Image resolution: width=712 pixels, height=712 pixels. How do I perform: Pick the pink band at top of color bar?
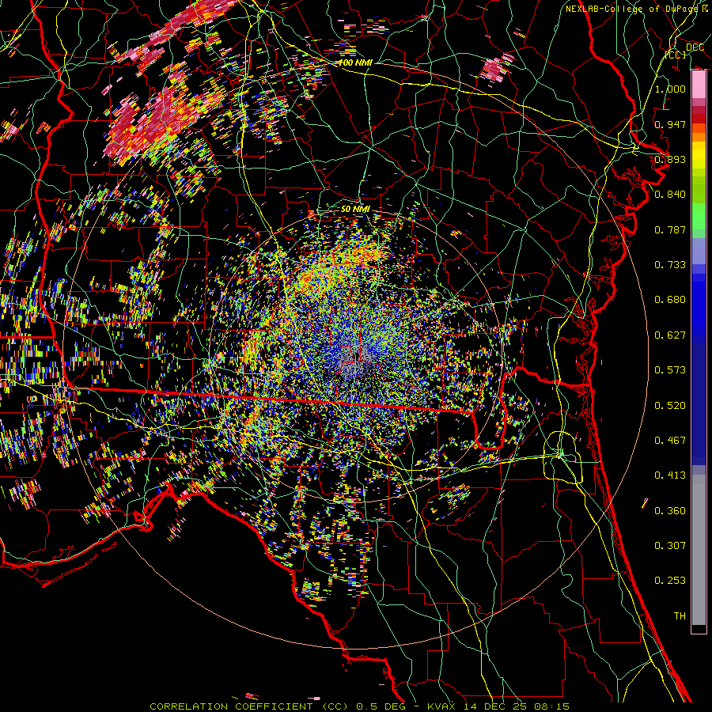point(699,84)
